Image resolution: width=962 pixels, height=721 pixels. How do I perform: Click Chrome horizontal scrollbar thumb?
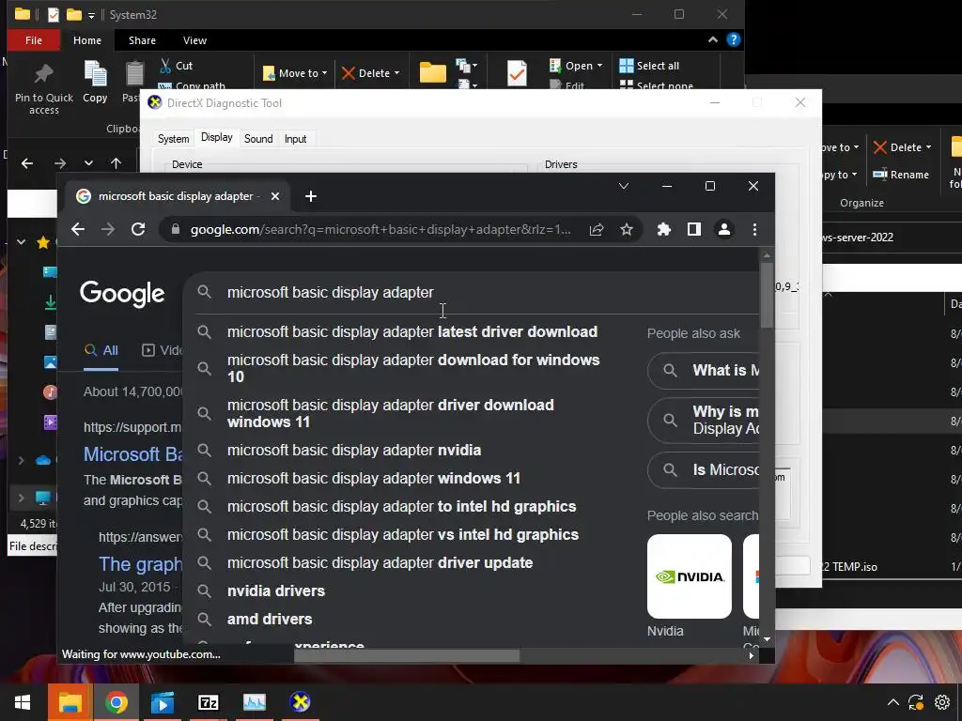407,655
